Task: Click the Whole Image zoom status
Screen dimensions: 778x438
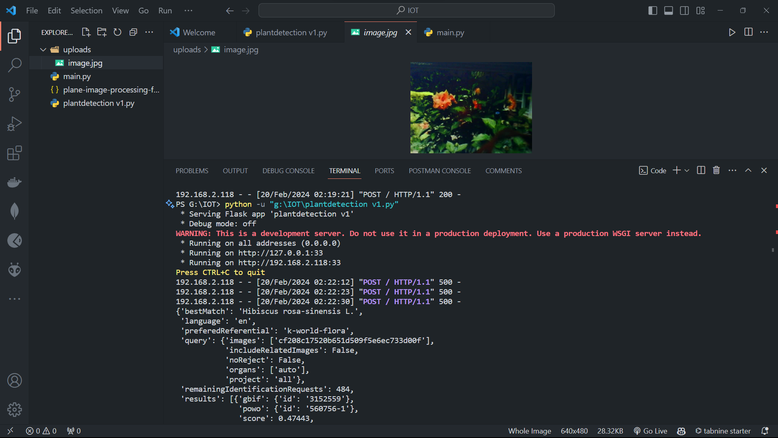Action: click(530, 431)
